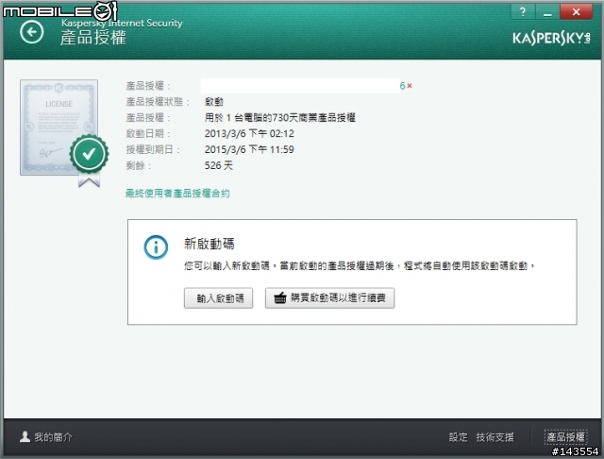Click the Kaspersky logo

point(551,38)
